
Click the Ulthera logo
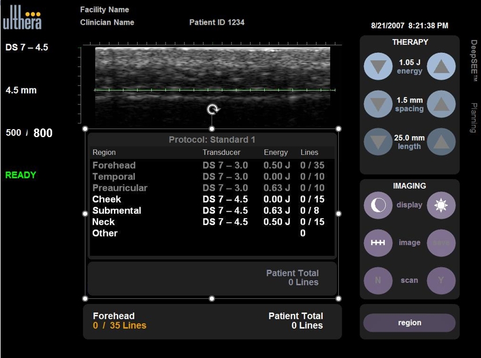tap(22, 18)
